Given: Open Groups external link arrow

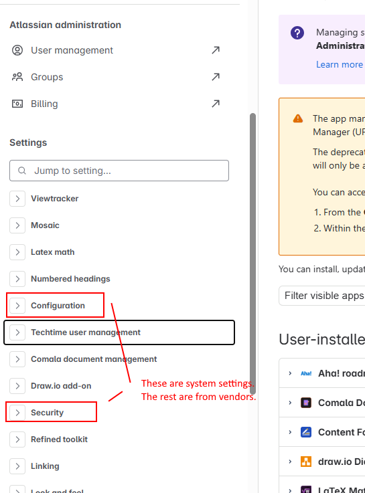Looking at the screenshot, I should click(216, 77).
